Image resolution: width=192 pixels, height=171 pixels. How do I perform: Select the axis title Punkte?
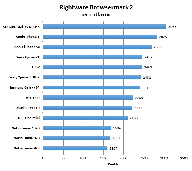[x=113, y=164]
